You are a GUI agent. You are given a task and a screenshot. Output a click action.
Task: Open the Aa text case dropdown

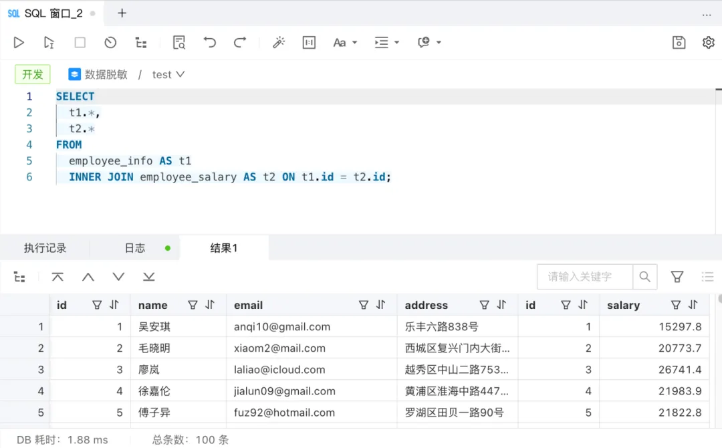tap(345, 42)
